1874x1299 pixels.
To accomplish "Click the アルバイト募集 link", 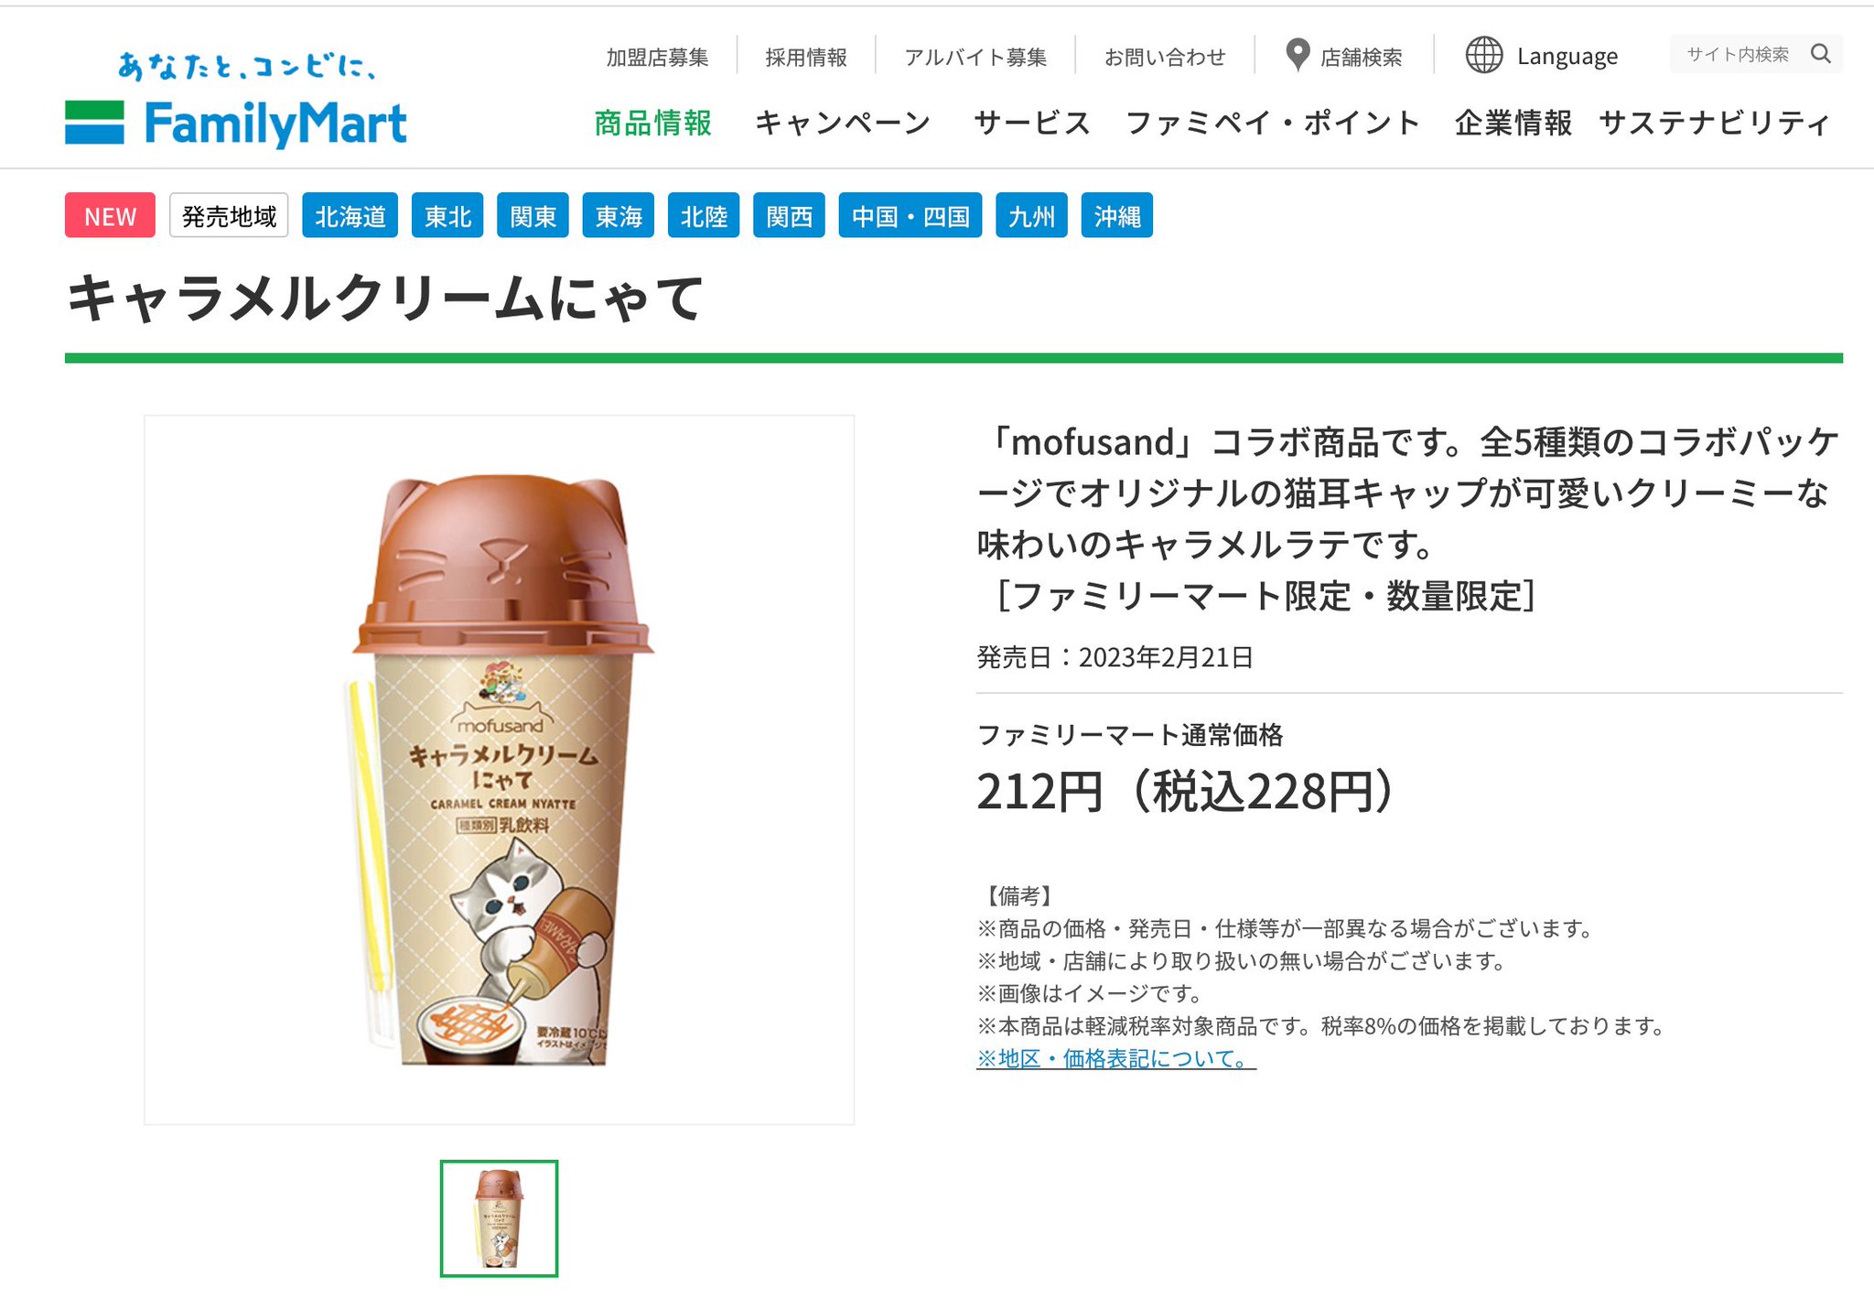I will (975, 57).
